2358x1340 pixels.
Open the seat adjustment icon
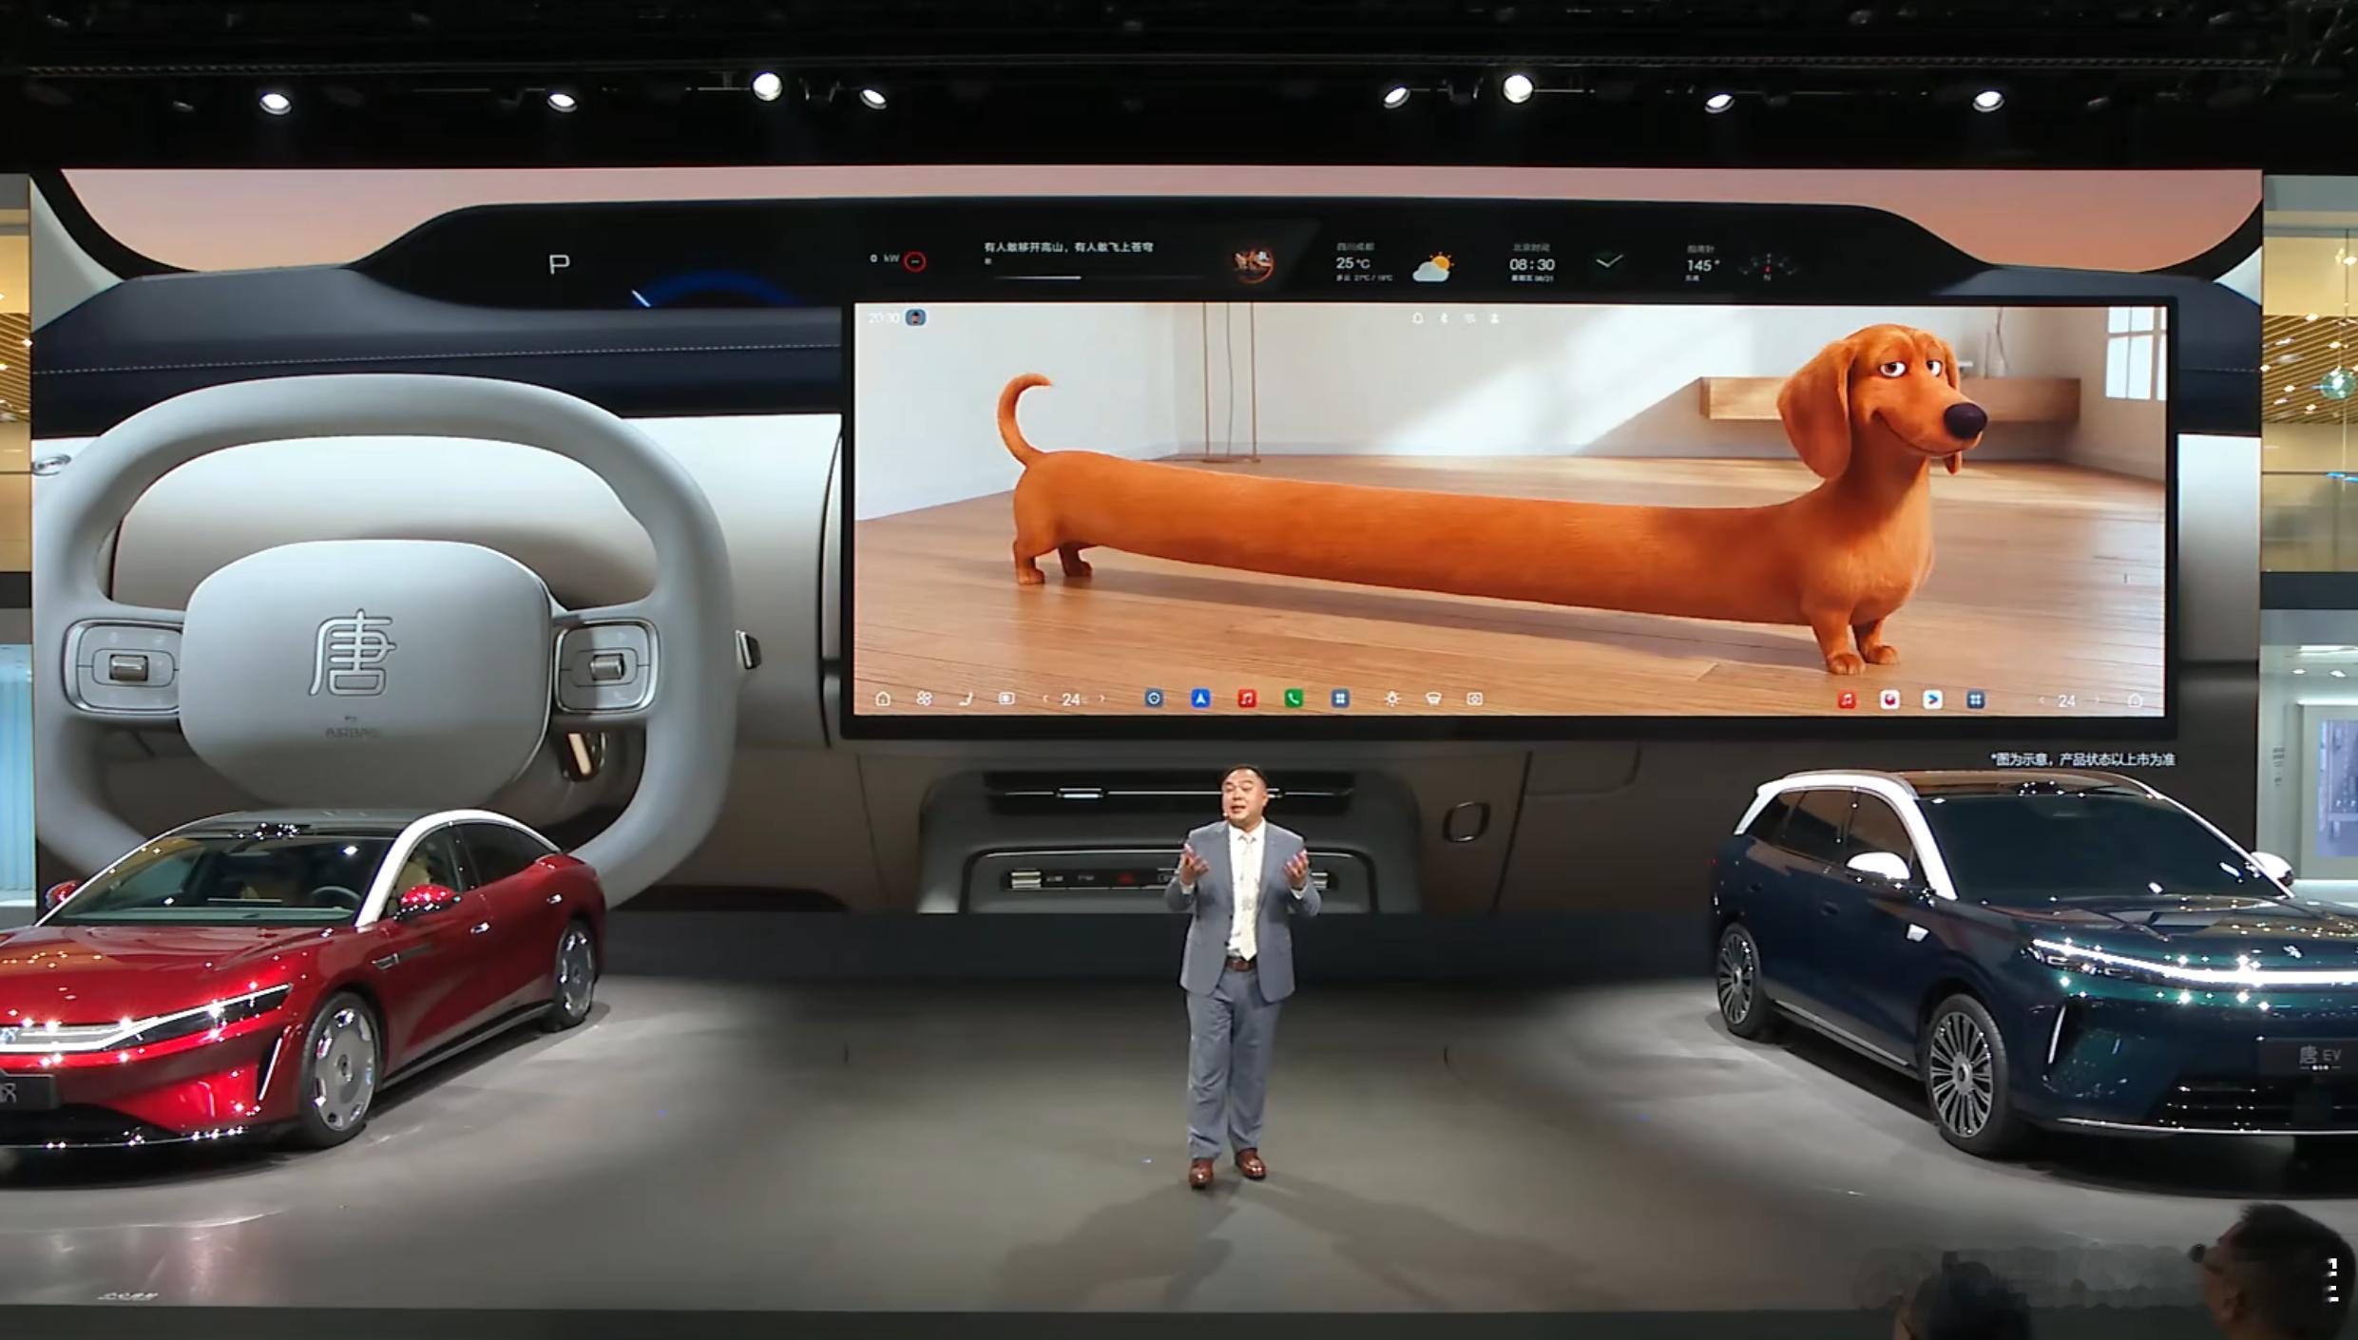click(x=966, y=699)
